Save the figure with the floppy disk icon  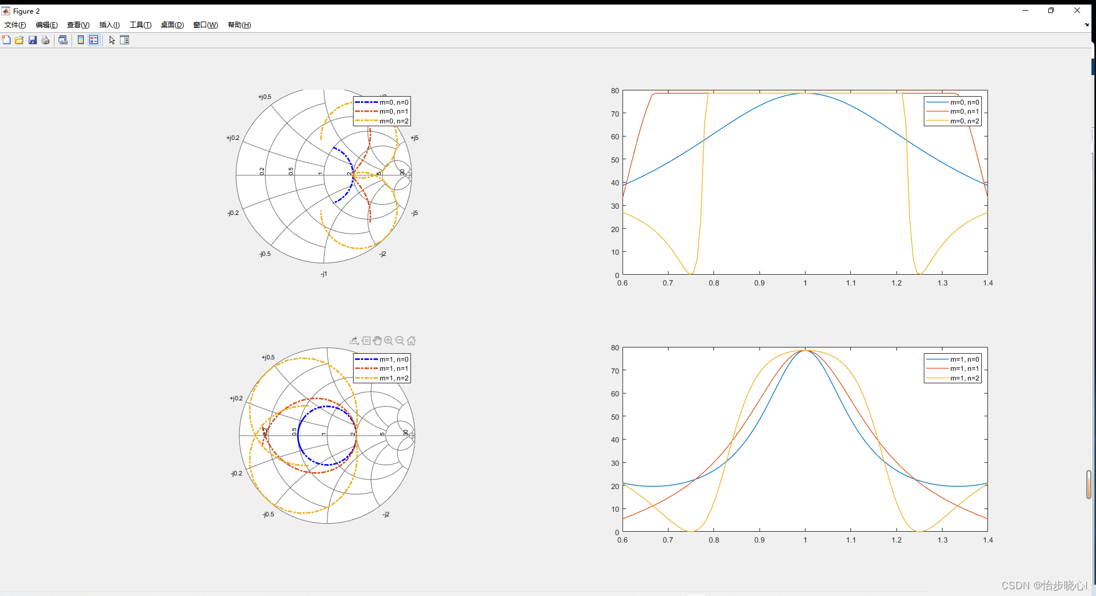click(x=32, y=40)
